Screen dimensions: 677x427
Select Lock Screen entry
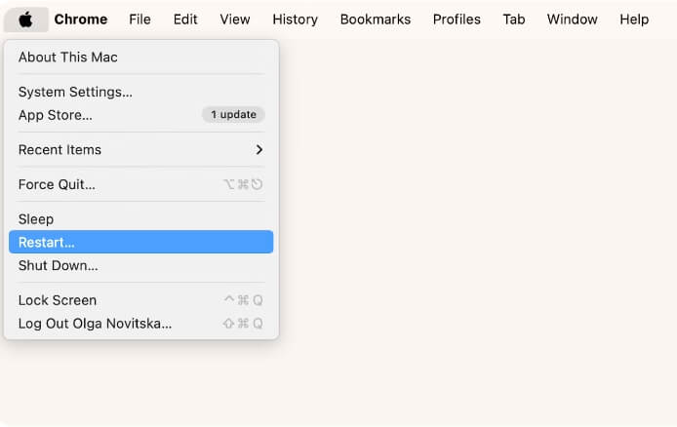(x=140, y=300)
